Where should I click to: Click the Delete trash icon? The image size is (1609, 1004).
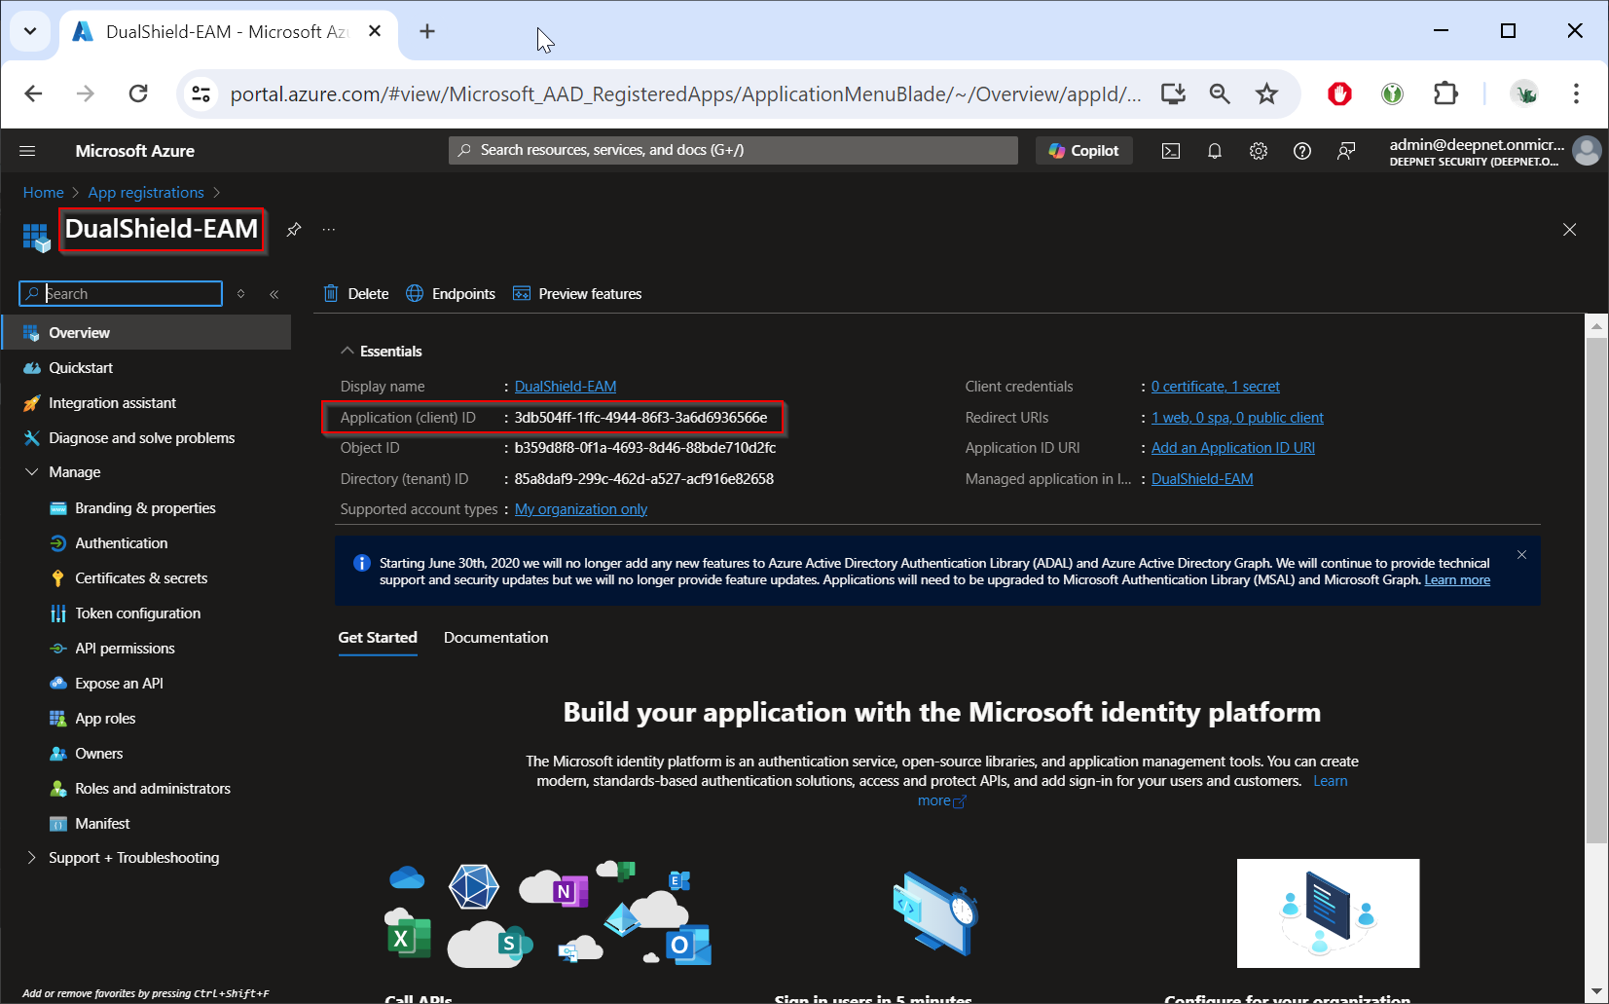click(331, 294)
